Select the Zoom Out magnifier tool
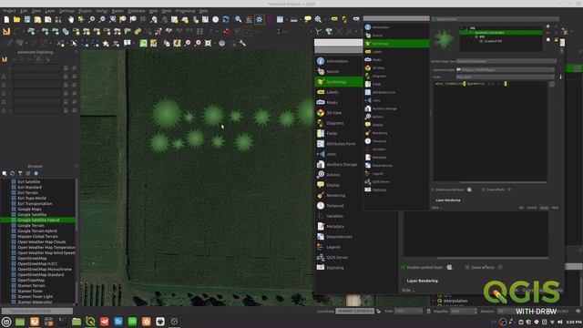Viewport: 583px width, 328px height. coord(102,19)
